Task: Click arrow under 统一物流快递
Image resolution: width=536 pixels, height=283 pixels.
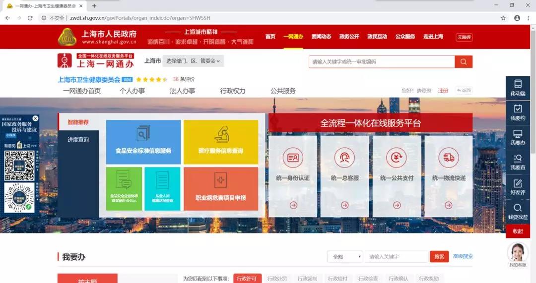Action: coord(449,205)
